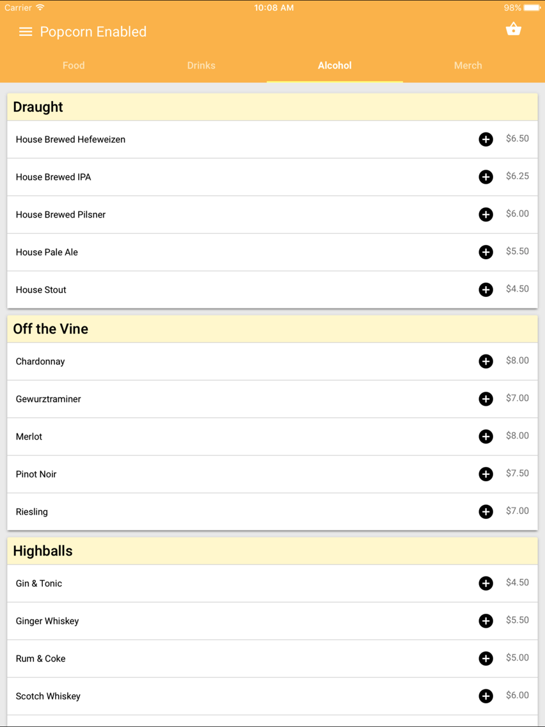Add Merlot to the order
This screenshot has height=727, width=545.
(x=486, y=436)
